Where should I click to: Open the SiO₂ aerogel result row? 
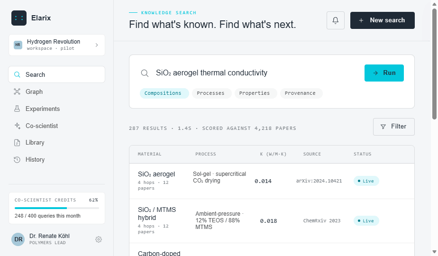(x=272, y=181)
